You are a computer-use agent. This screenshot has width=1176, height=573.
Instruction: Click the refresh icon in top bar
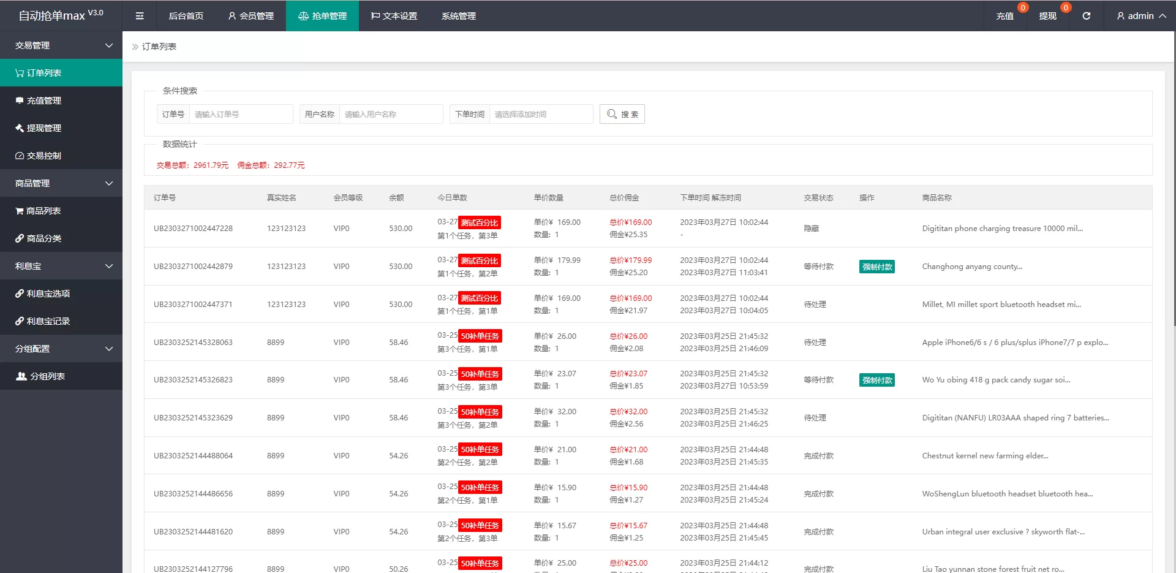[x=1086, y=16]
